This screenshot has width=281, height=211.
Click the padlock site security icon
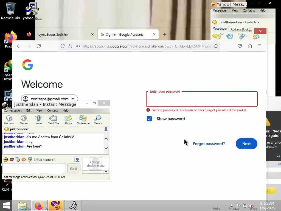pyautogui.click(x=70, y=46)
